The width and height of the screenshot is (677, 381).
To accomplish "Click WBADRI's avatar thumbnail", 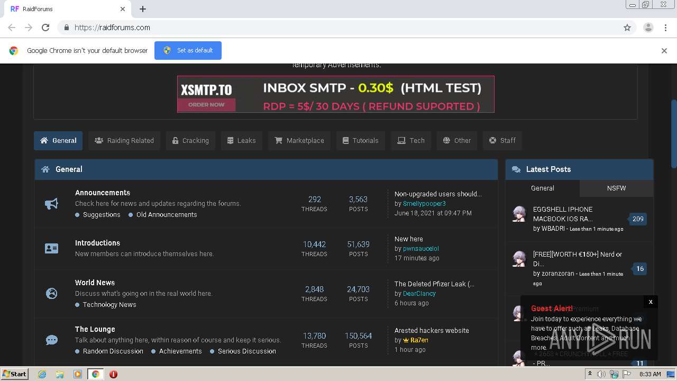I will tap(519, 214).
